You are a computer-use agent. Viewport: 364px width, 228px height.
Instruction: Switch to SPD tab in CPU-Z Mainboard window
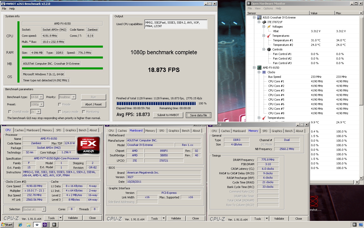click(x=162, y=131)
